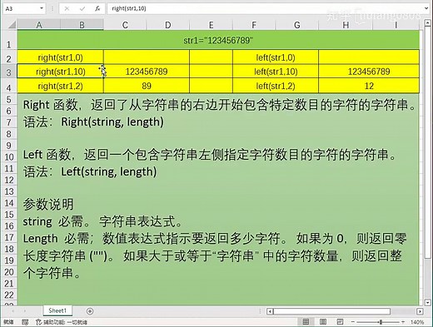Switch to Page Break Preview icon
Screen dimensions: 433x327
340,322
